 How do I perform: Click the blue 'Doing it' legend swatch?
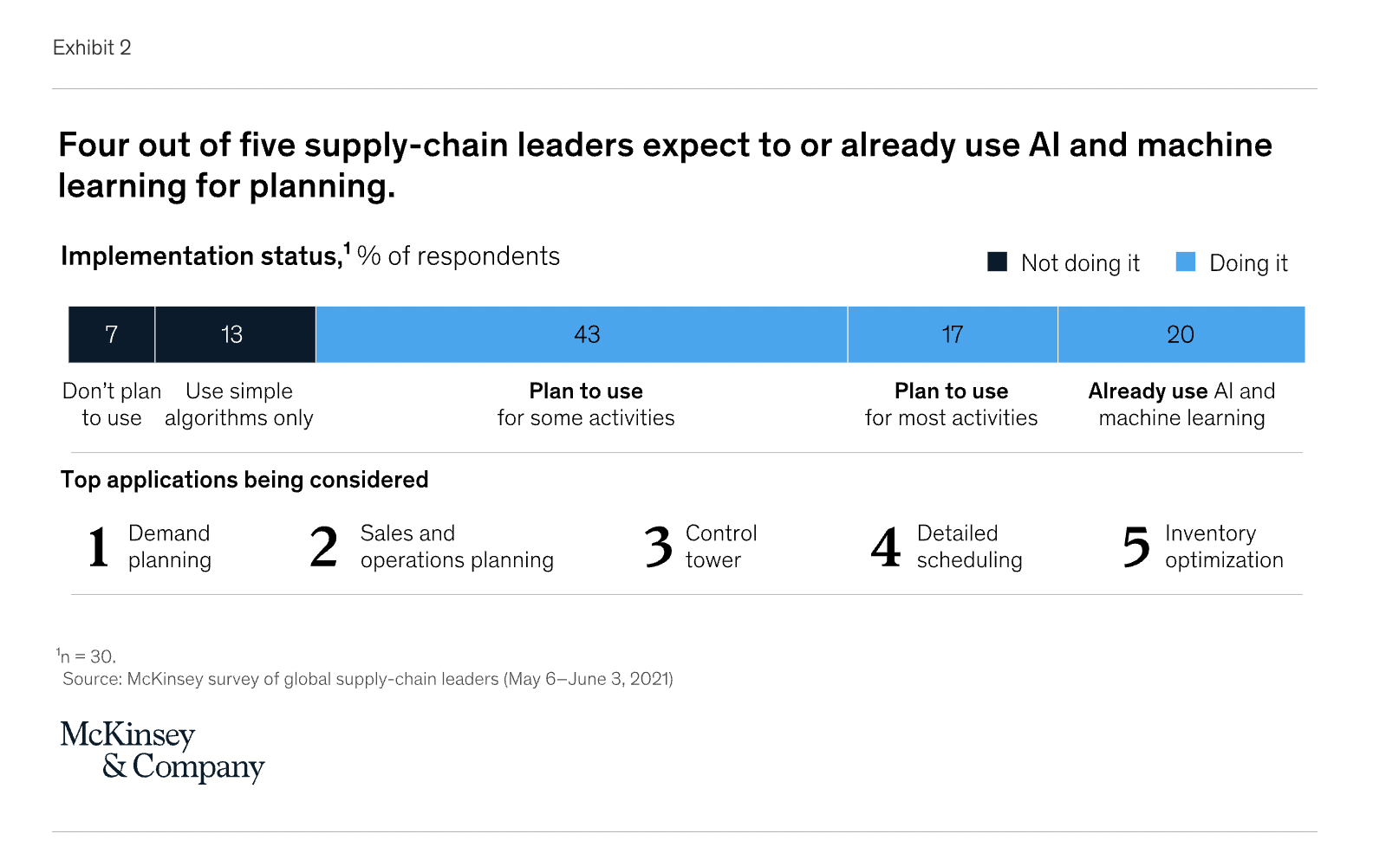1186,262
